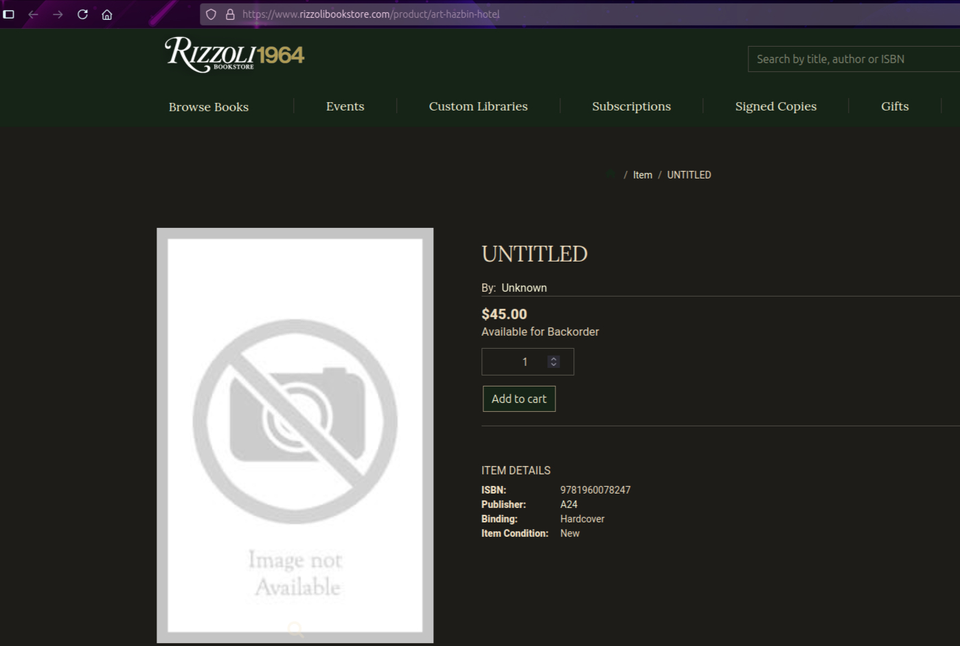
Task: Open the sidebar panel icon
Action: 9,14
